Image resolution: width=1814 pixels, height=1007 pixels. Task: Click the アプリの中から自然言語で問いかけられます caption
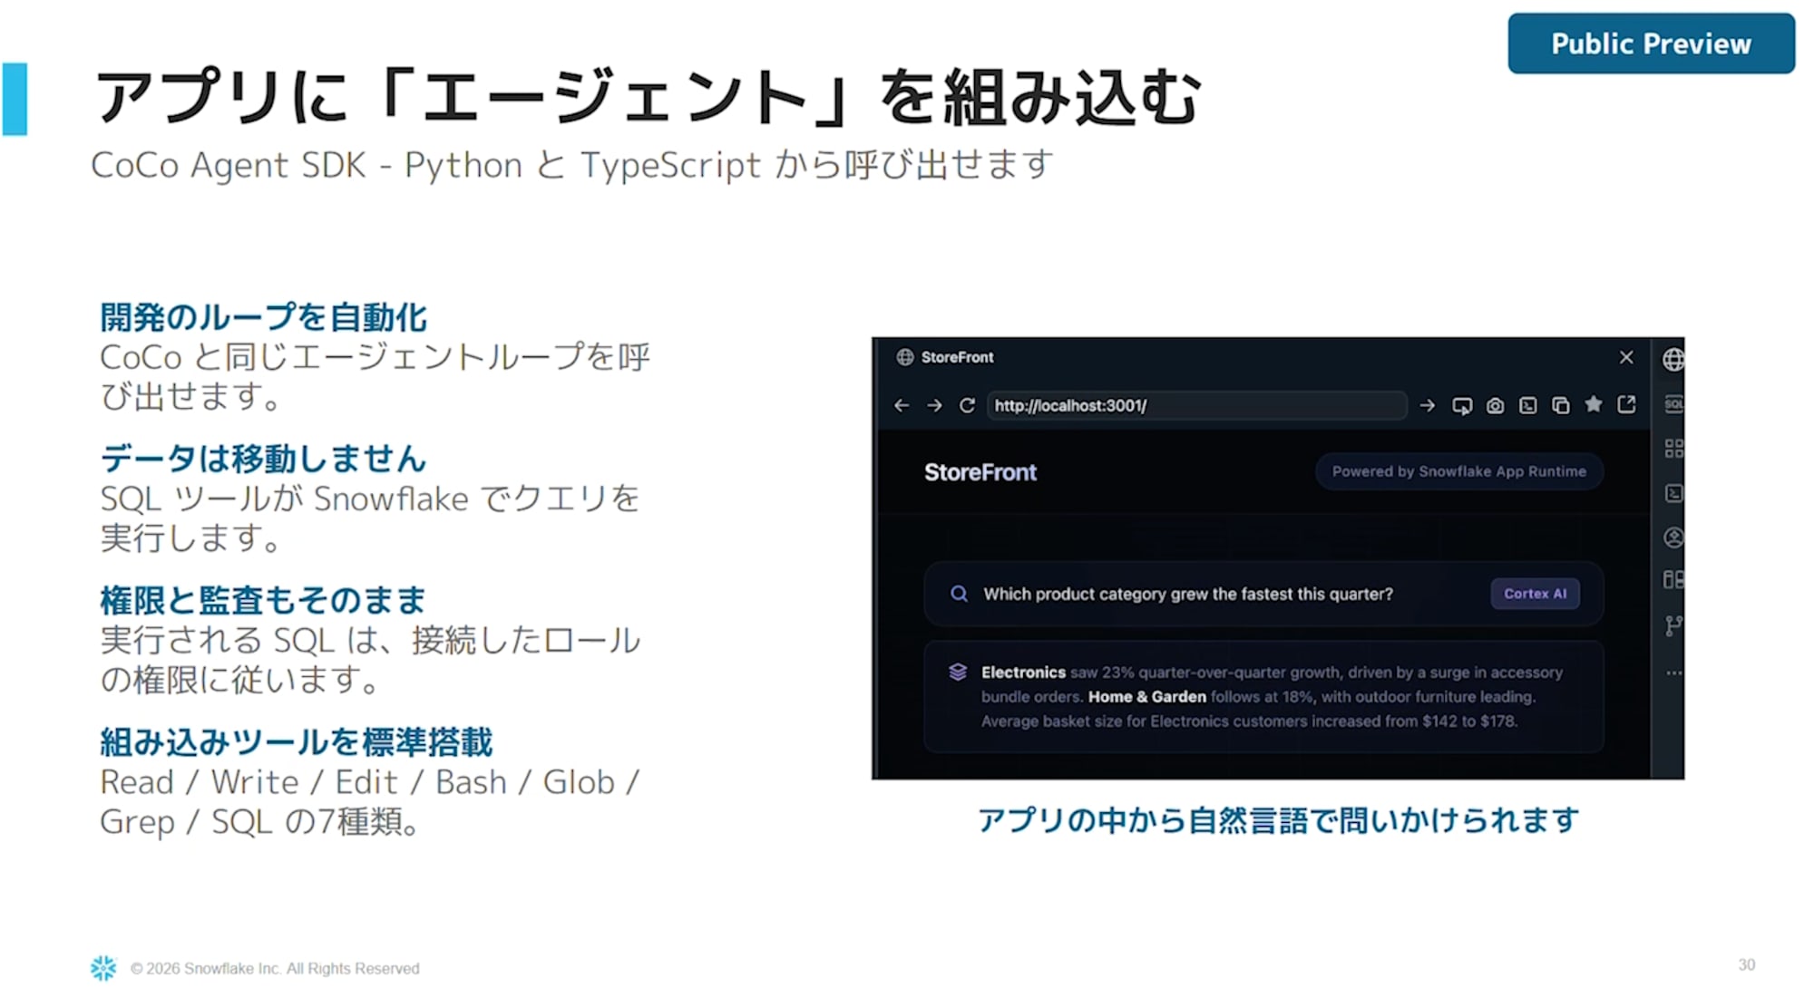coord(1278,820)
